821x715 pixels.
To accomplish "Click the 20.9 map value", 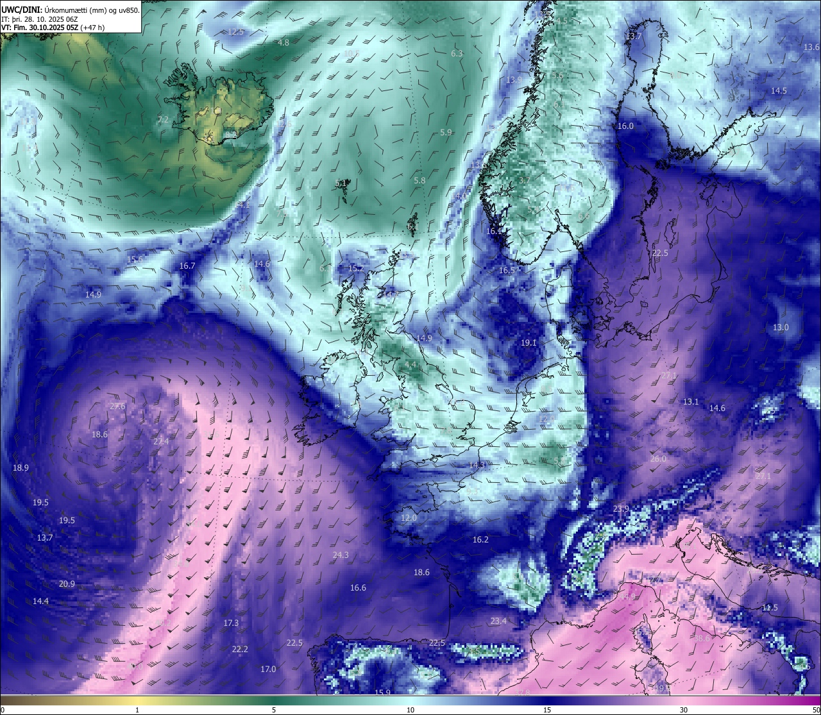I will pos(67,584).
